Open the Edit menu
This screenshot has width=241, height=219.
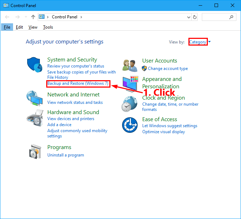19,27
